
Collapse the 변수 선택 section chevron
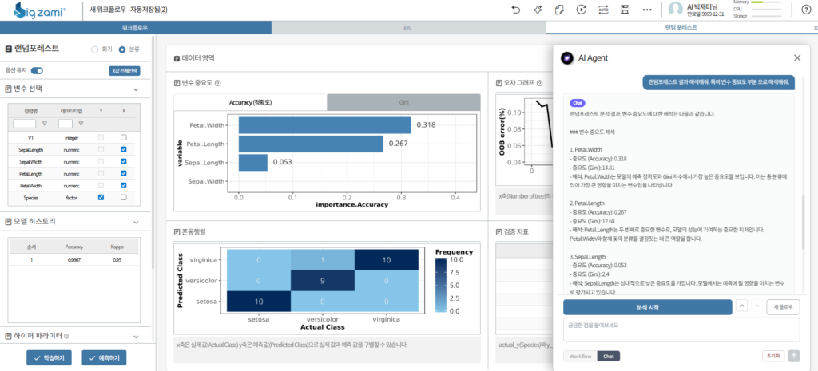pyautogui.click(x=136, y=89)
